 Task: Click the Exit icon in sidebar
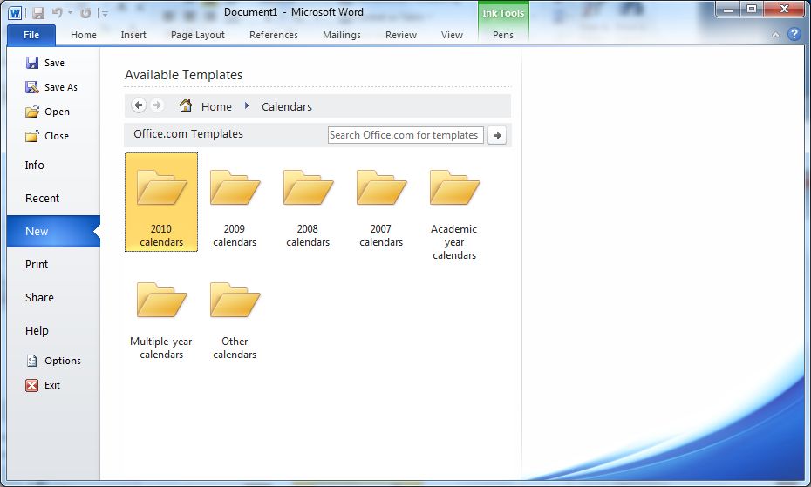pos(32,385)
